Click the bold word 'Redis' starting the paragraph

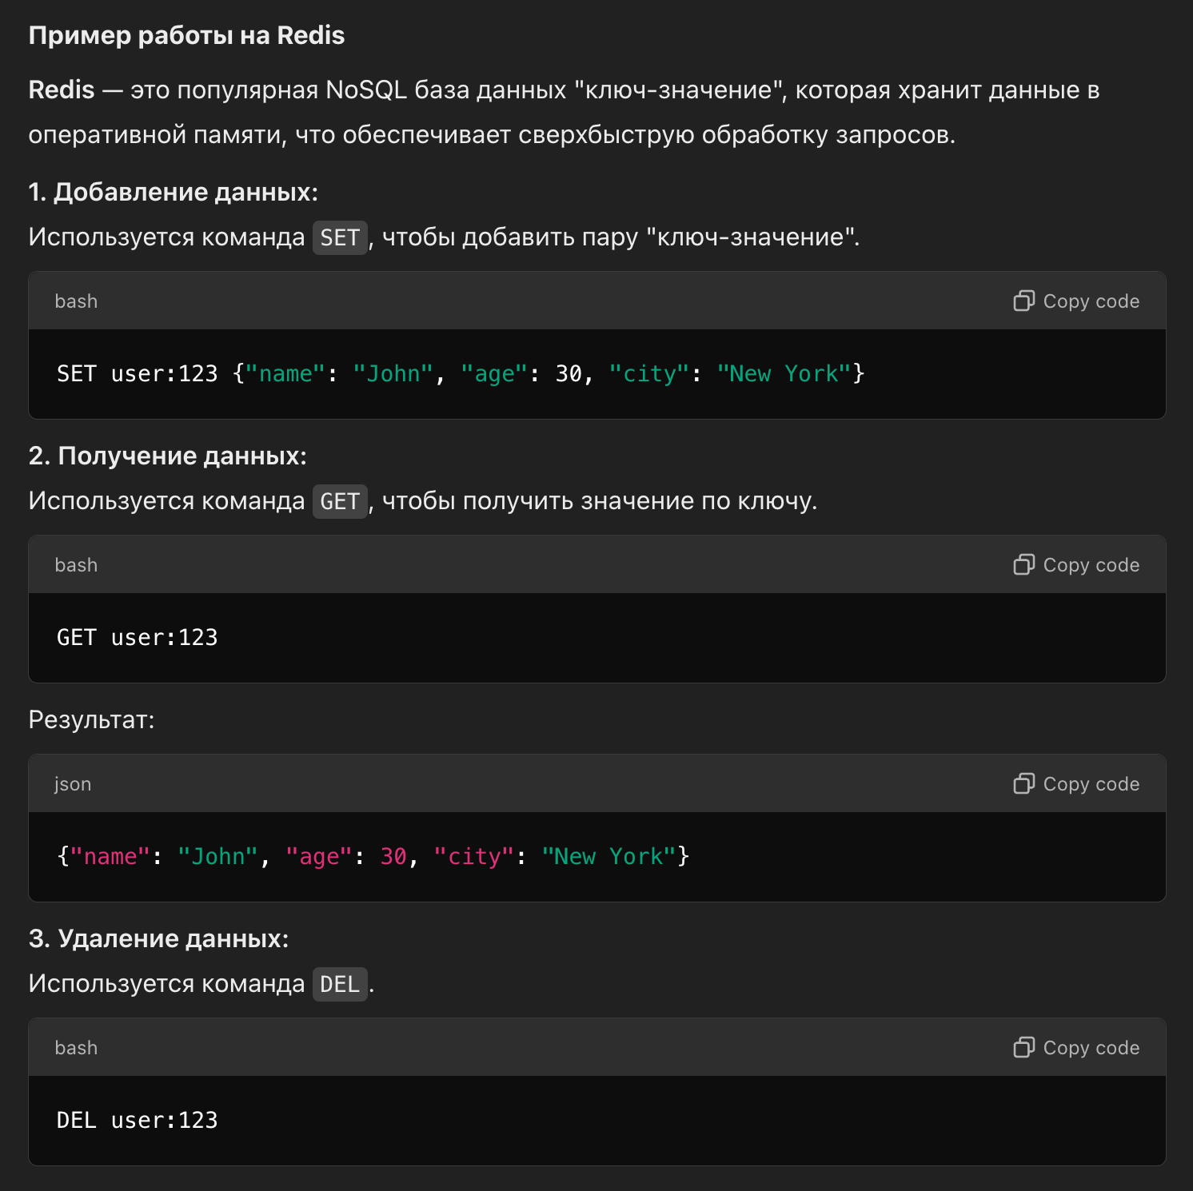pyautogui.click(x=62, y=90)
